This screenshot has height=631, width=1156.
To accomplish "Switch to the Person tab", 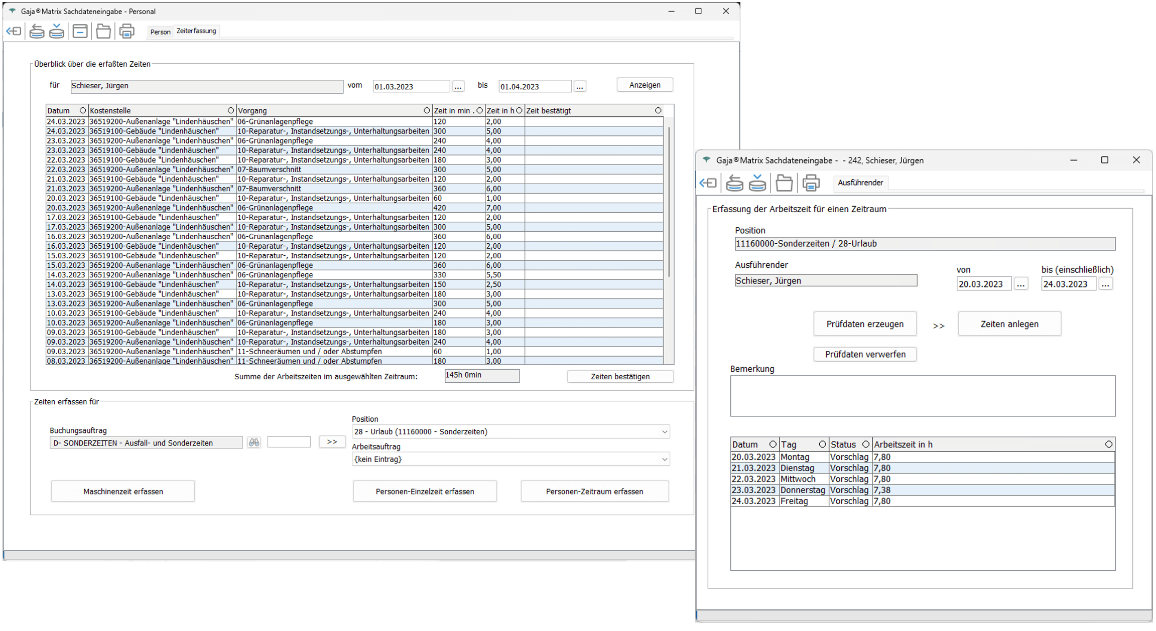I will point(160,32).
